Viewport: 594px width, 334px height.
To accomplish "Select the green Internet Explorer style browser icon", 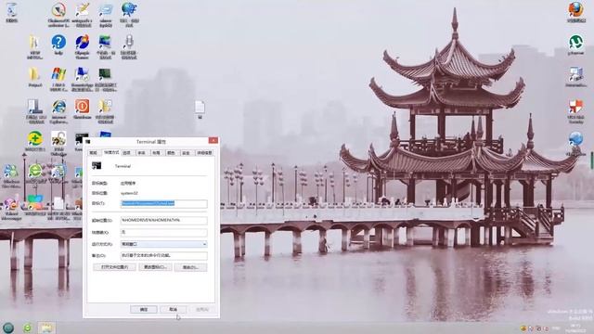I will tap(35, 171).
